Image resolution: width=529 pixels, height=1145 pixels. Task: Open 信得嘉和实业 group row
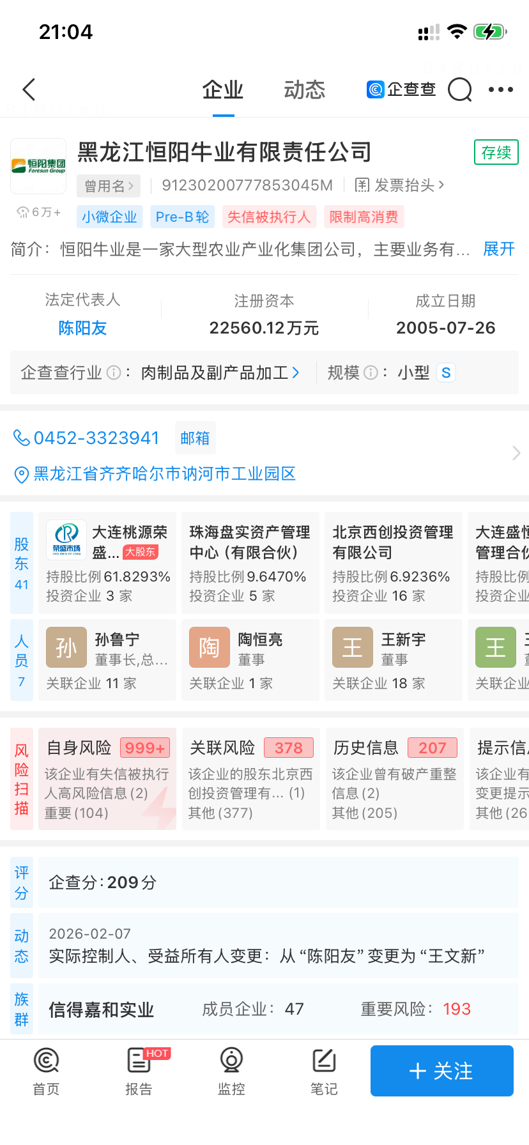(279, 1010)
